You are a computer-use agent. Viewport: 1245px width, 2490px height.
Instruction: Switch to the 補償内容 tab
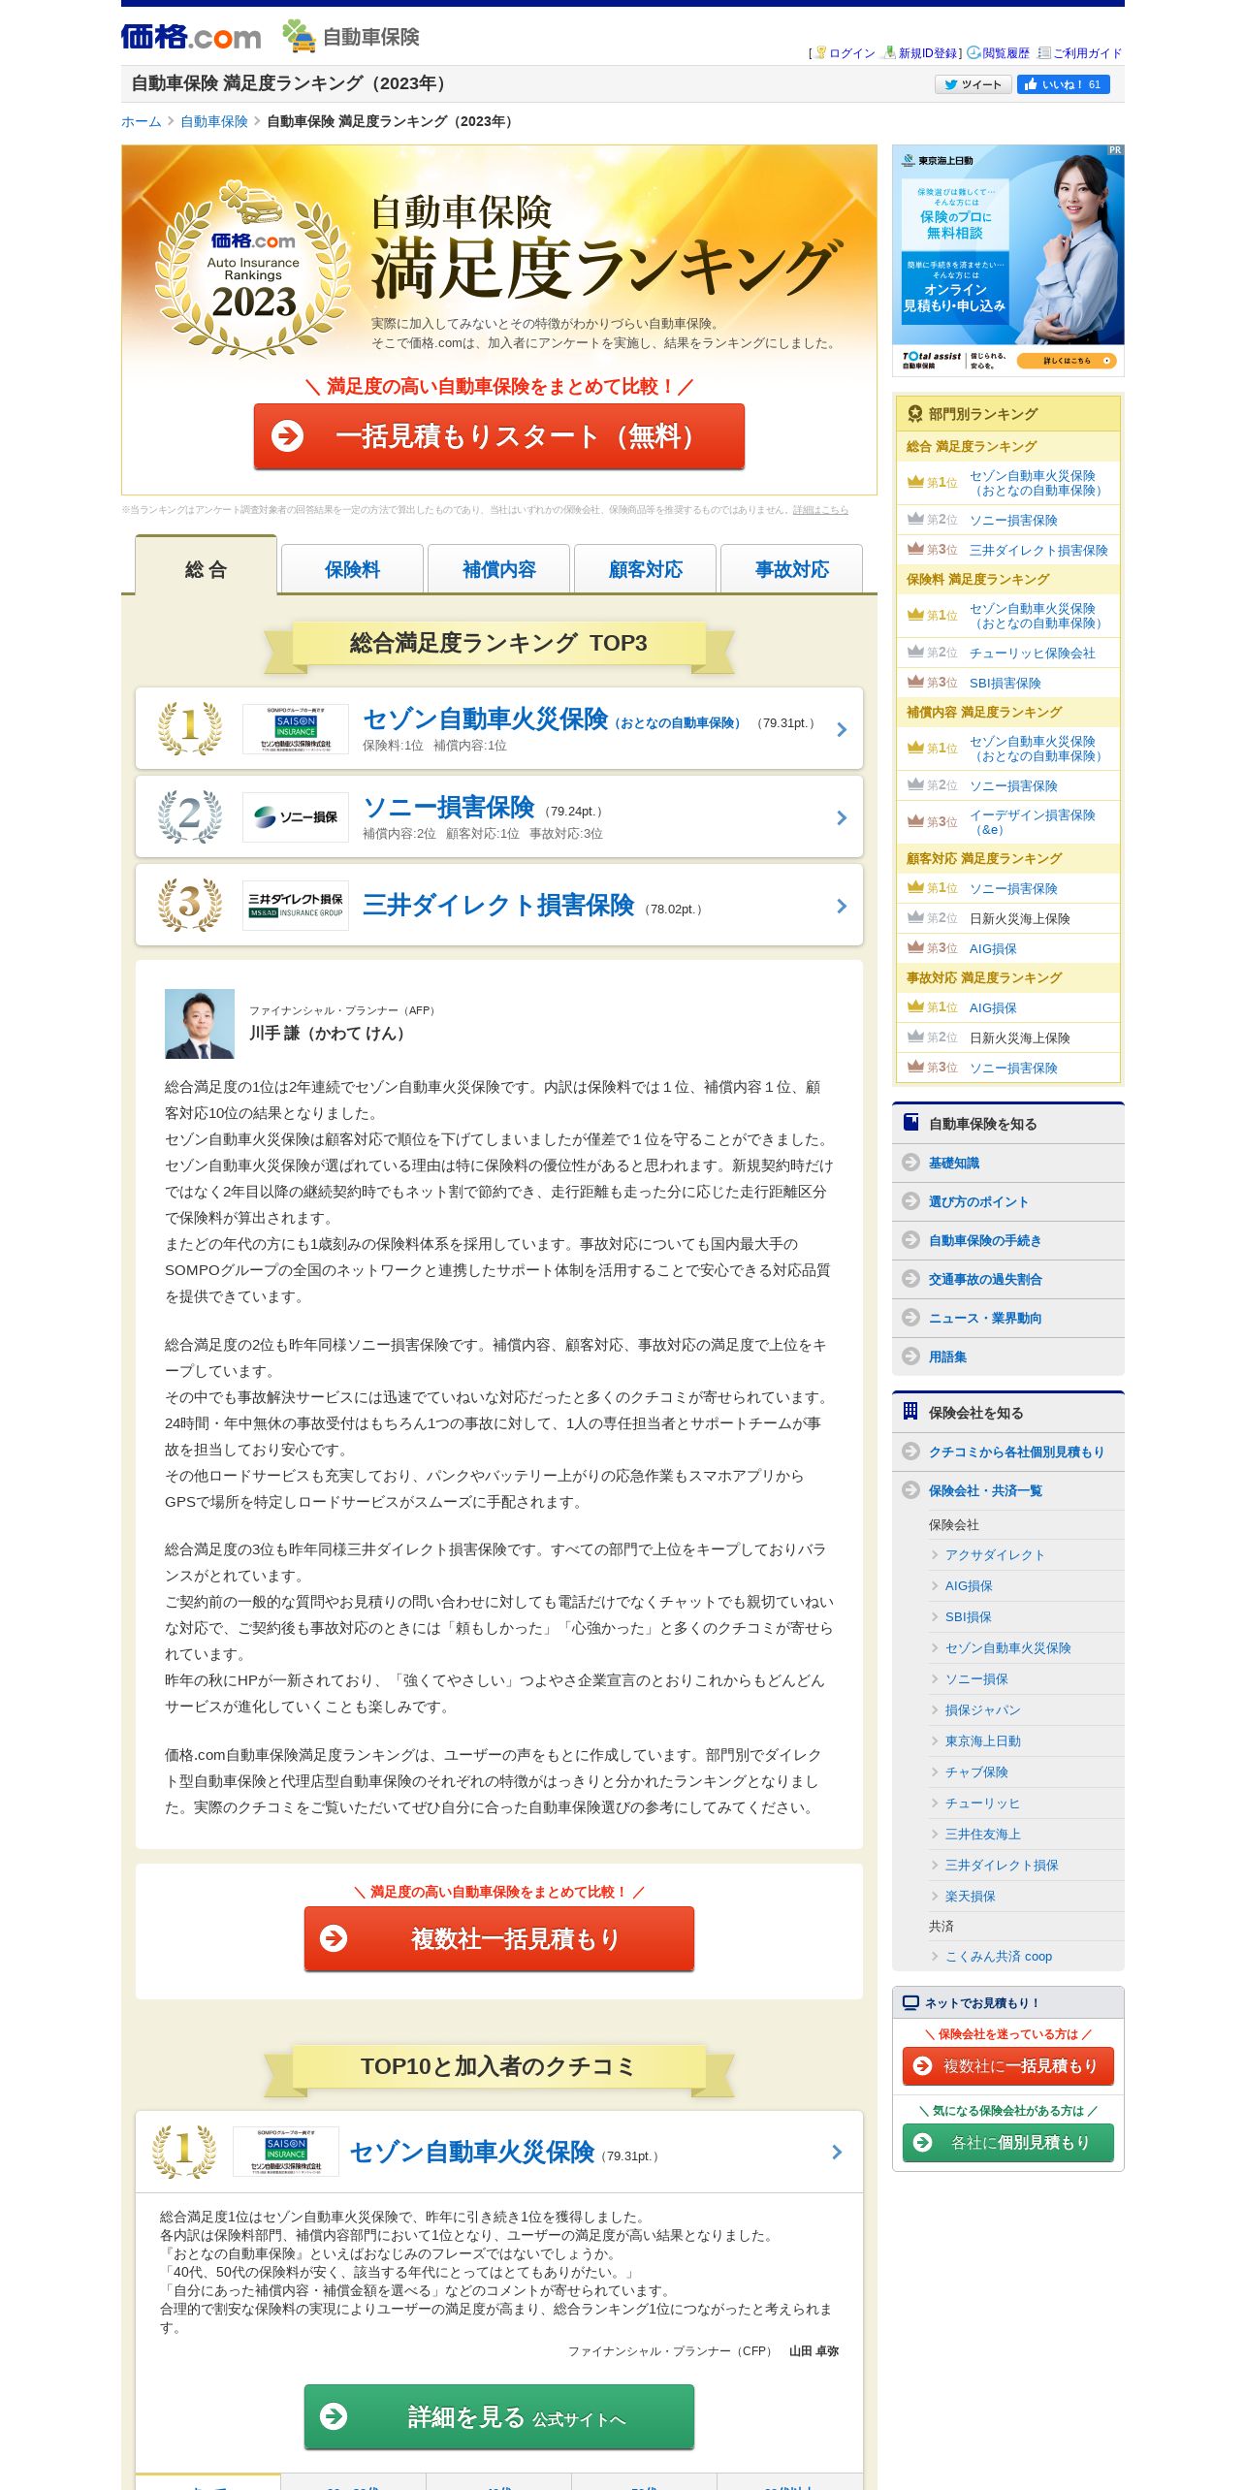(498, 569)
